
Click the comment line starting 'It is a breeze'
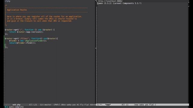(42, 19)
